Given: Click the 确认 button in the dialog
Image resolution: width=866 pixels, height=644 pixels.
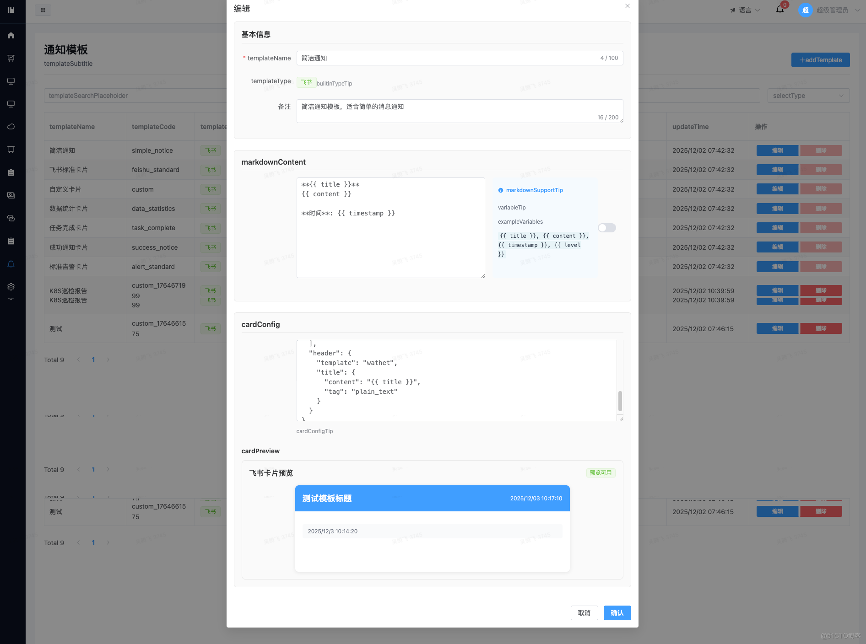Looking at the screenshot, I should [617, 613].
